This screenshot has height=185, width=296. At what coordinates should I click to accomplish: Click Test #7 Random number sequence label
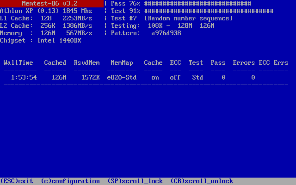(x=172, y=18)
